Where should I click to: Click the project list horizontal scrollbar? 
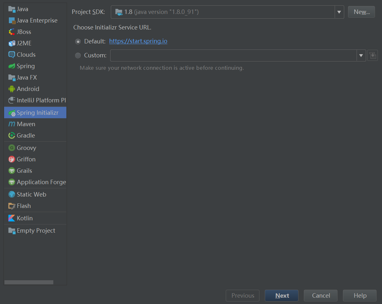29,282
